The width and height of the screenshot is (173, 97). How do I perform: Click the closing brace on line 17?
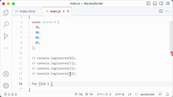click(29, 89)
